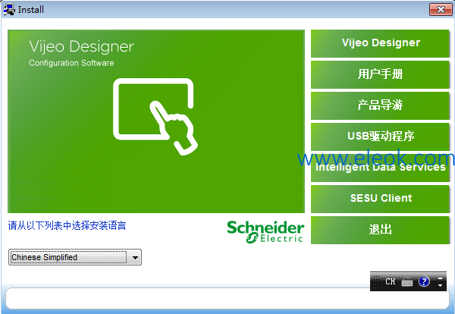
Task: Click the SESU Client button
Action: tap(380, 199)
